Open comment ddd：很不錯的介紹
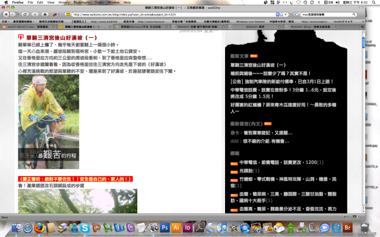 tap(259, 141)
